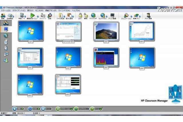Select the web globe icon in left sidebar
The width and height of the screenshot is (183, 122).
tap(6, 36)
